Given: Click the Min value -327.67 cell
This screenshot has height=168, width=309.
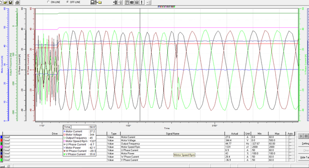Looking at the screenshot, I should click(x=260, y=144).
